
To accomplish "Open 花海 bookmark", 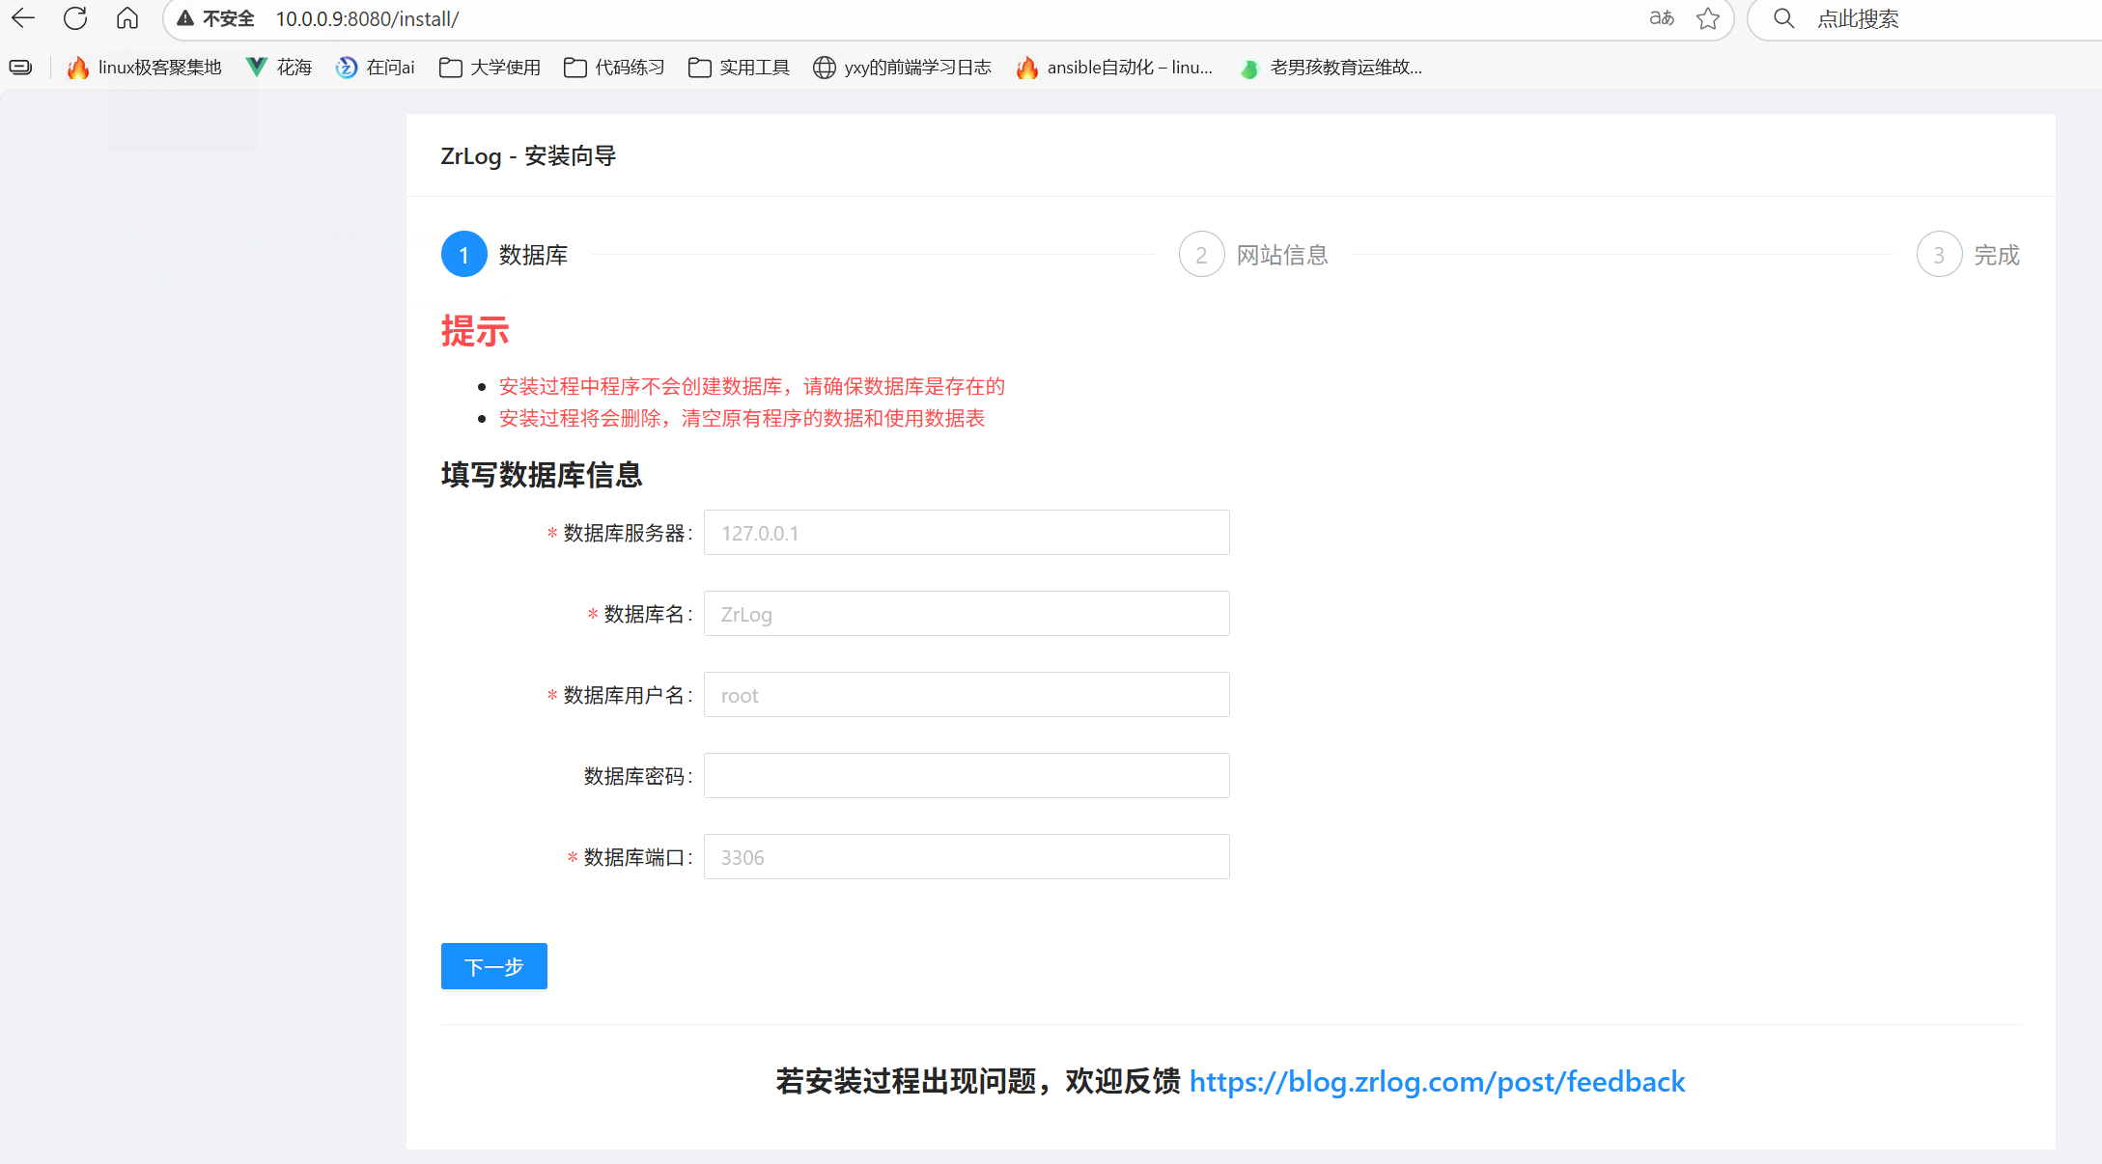I will 279,67.
